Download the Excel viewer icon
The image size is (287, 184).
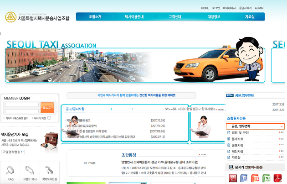pos(266,178)
